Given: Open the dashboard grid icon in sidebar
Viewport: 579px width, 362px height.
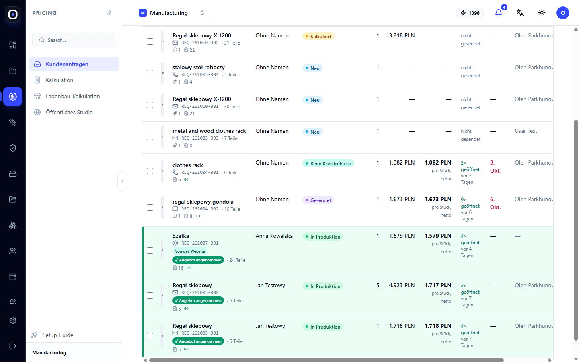Looking at the screenshot, I should click(x=13, y=45).
